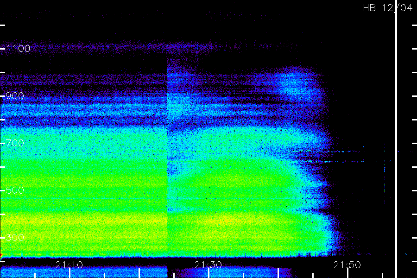Click the 1100 axis label
This screenshot has height=278, width=417.
[18, 48]
